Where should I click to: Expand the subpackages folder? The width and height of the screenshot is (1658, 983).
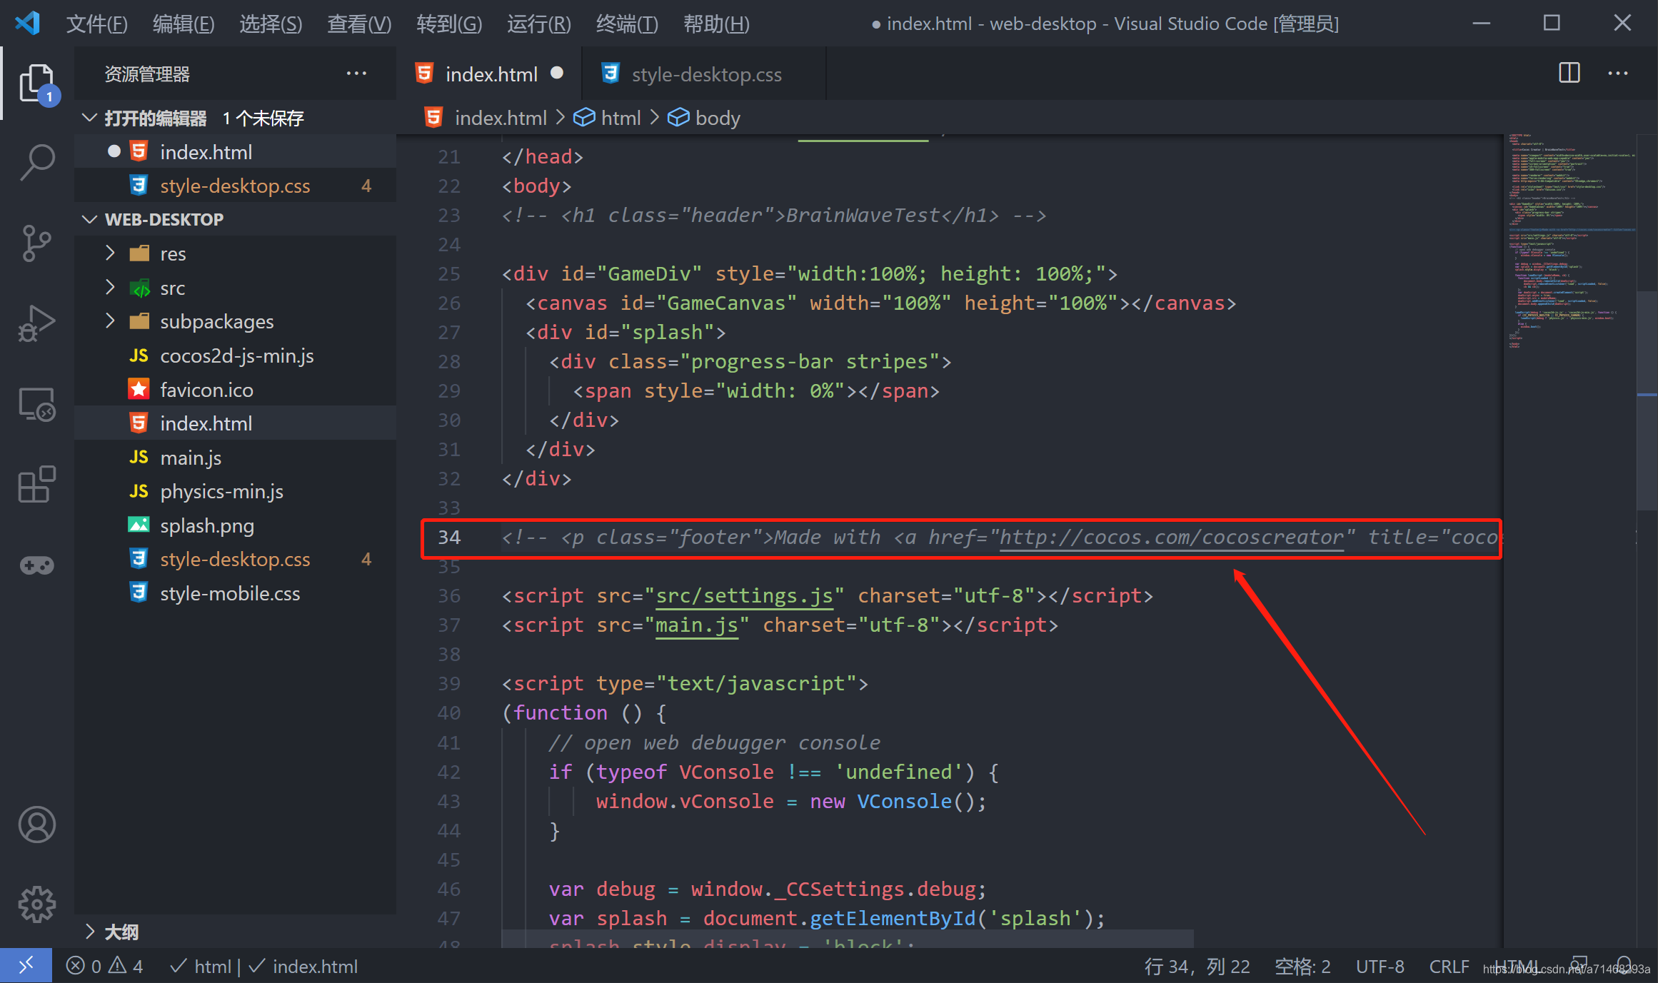pos(216,322)
